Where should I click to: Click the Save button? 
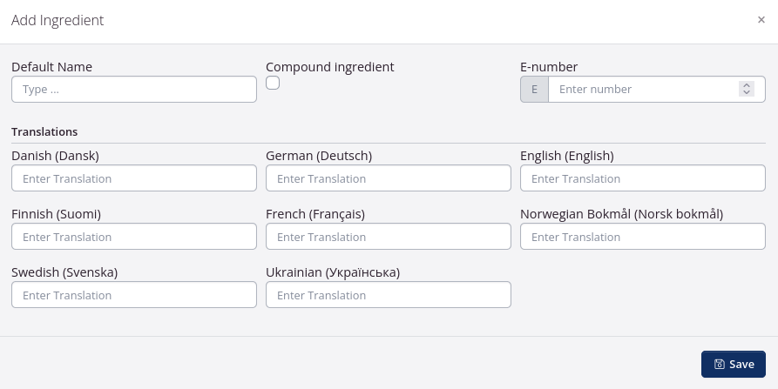tap(733, 364)
